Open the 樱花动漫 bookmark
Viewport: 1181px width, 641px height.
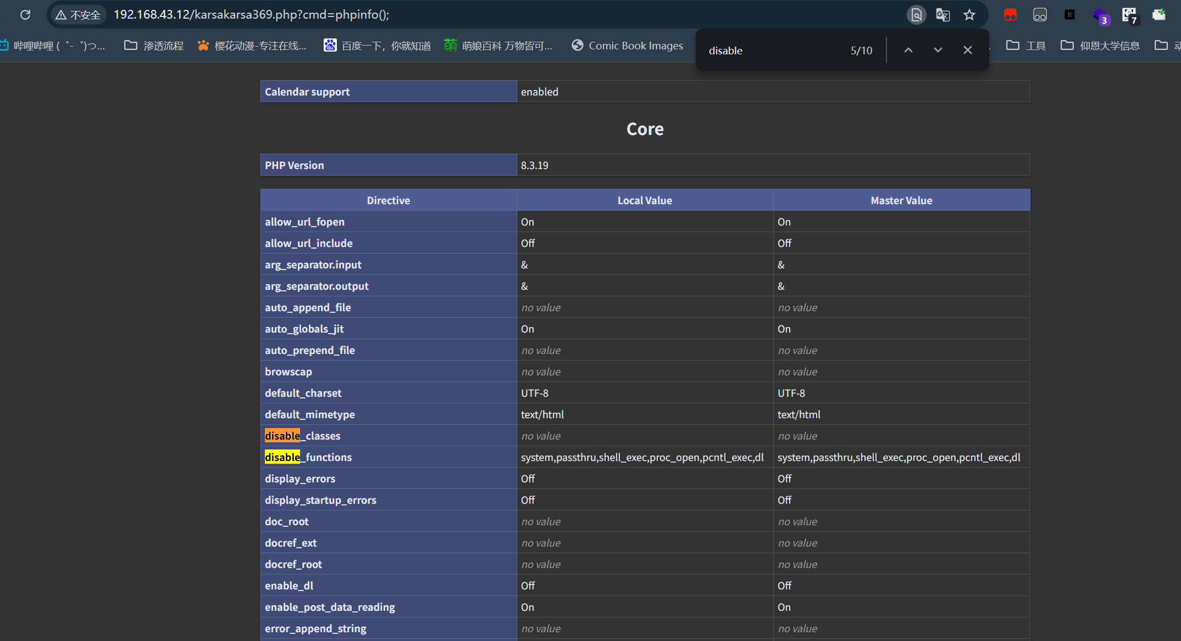pos(252,46)
